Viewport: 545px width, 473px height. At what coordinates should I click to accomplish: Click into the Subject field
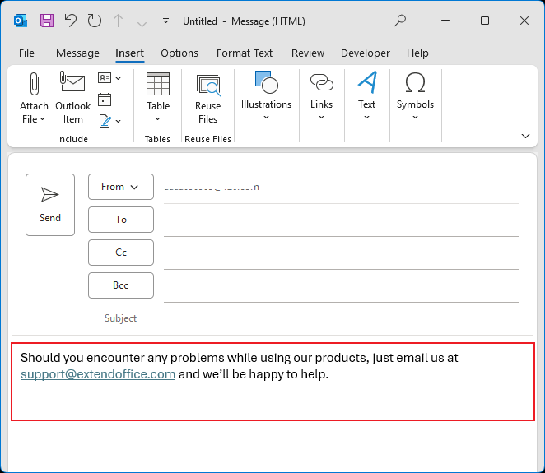pyautogui.click(x=329, y=318)
